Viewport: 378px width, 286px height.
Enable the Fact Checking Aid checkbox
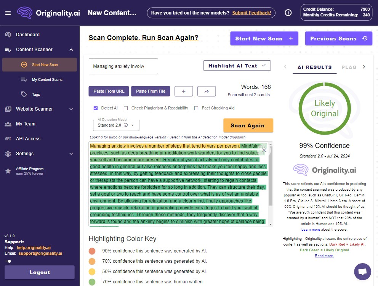click(x=196, y=108)
